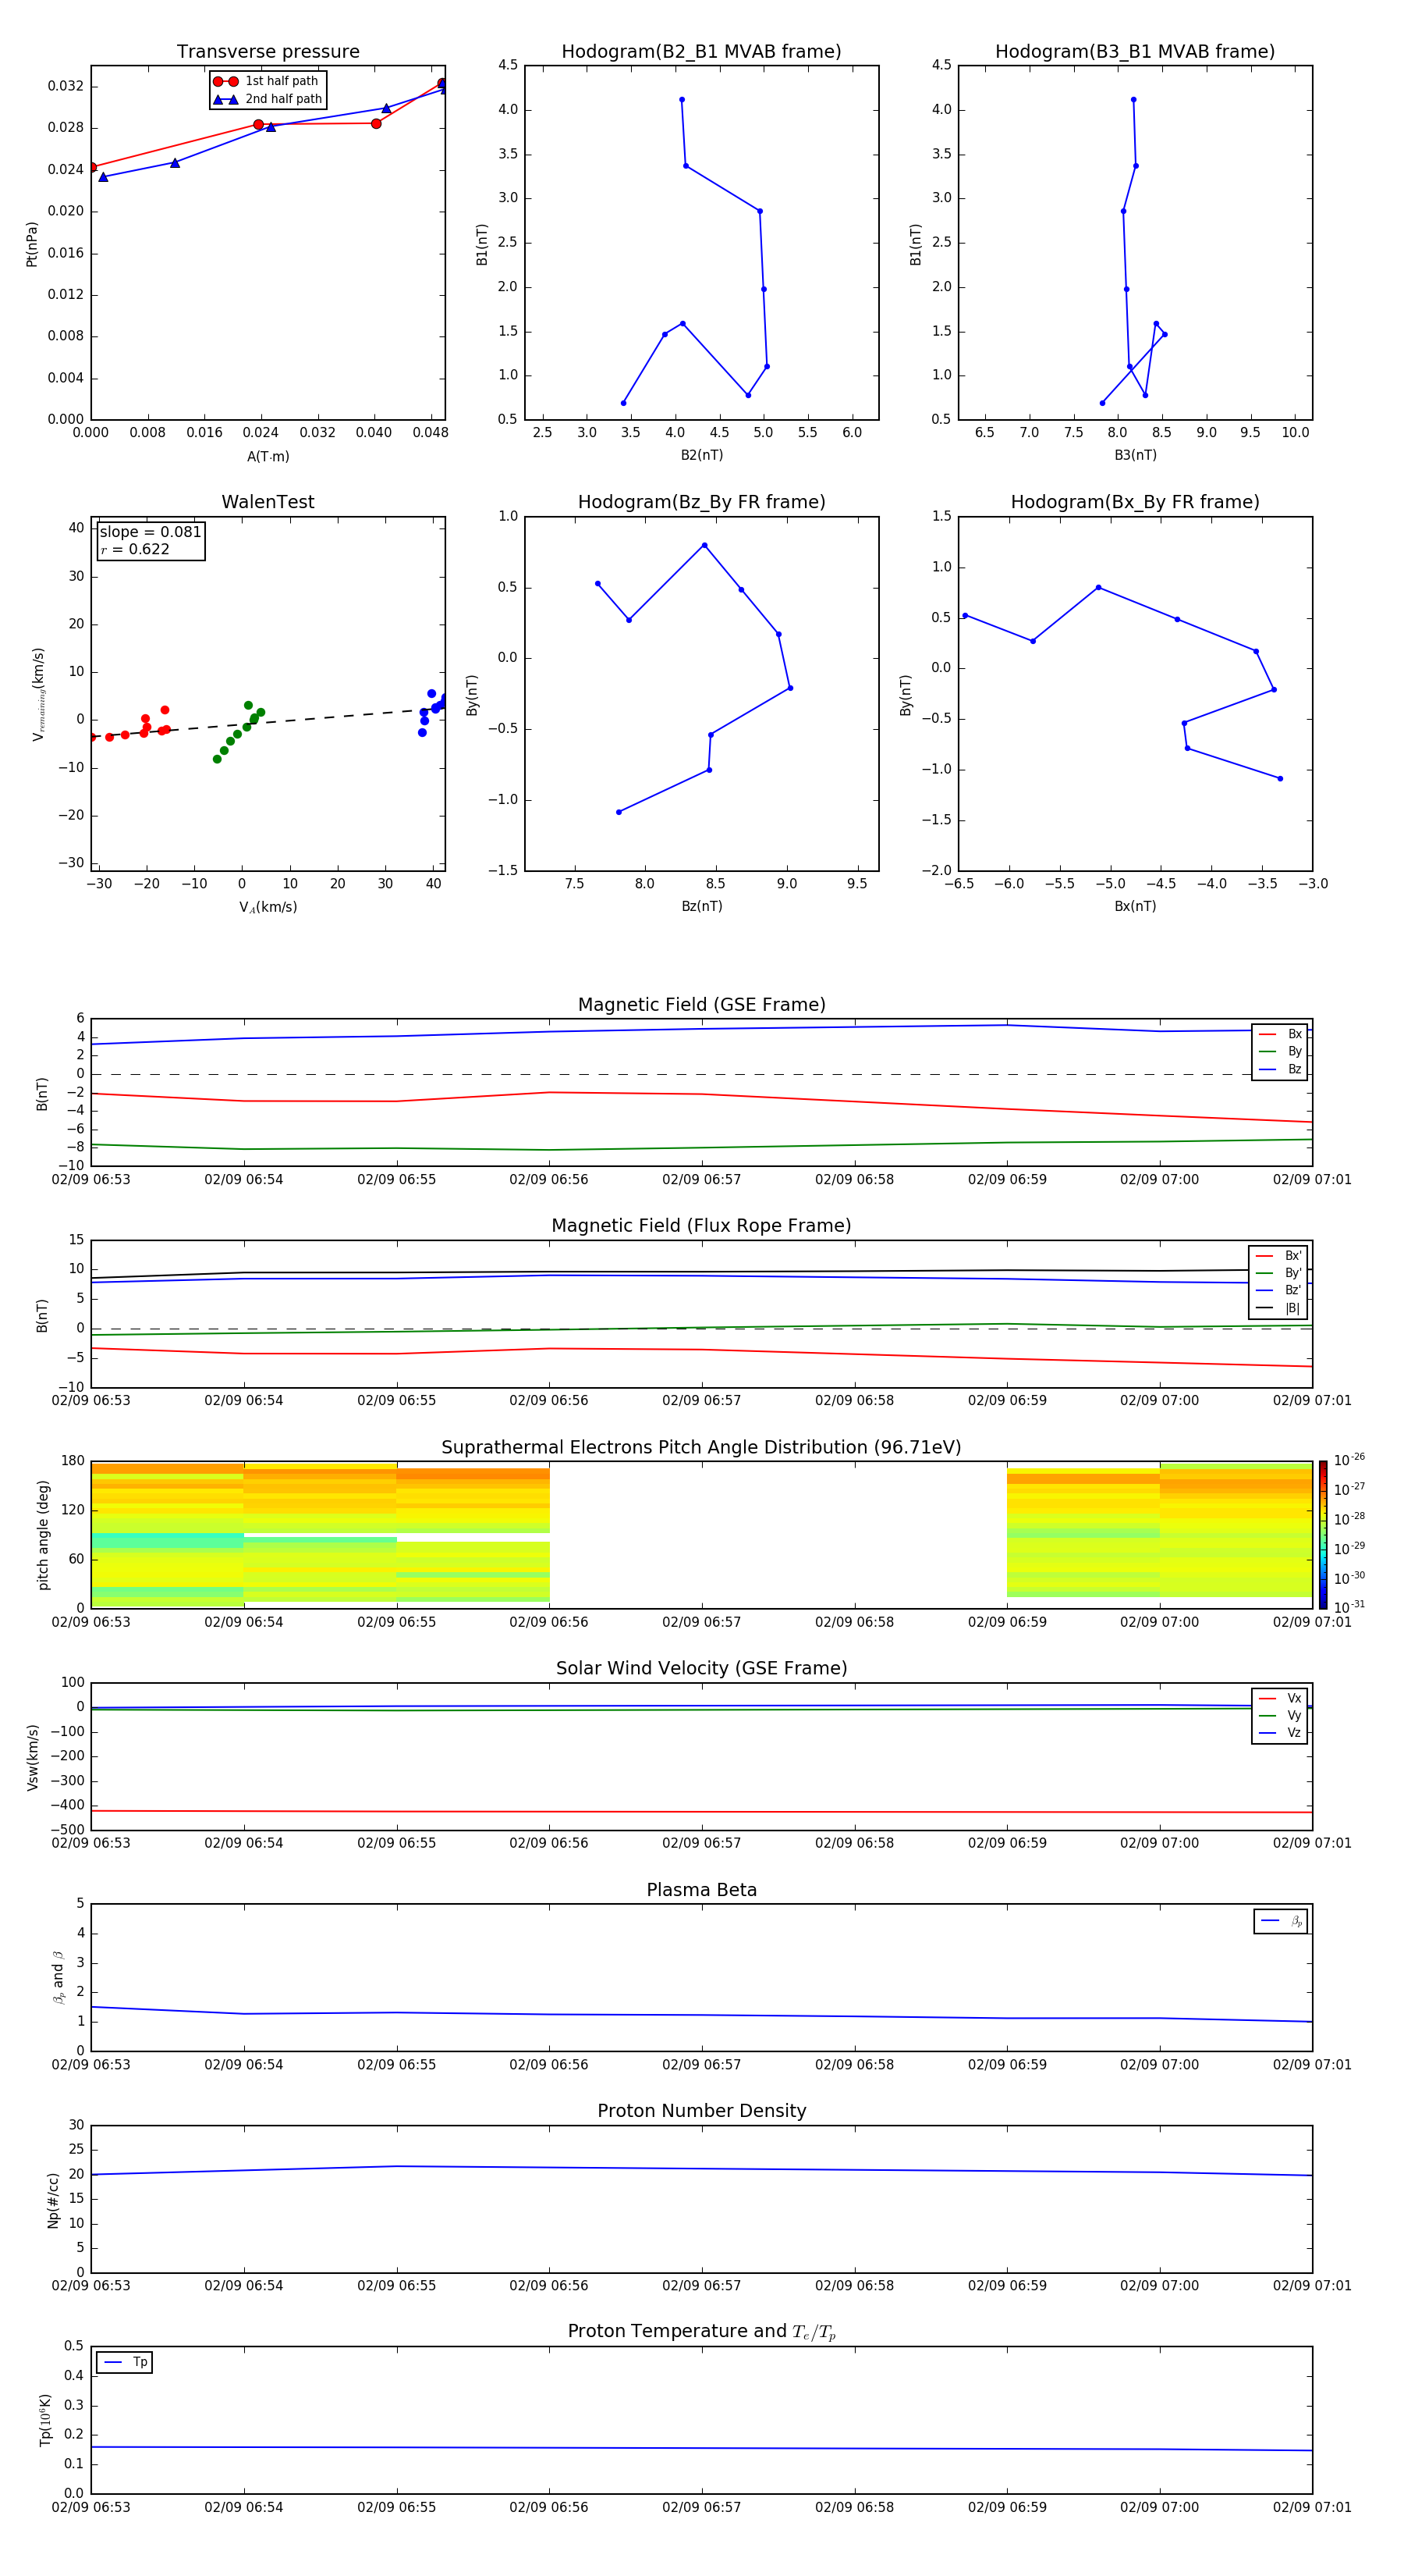Click the pitch angle colorbar
The height and width of the screenshot is (2576, 1404).
pyautogui.click(x=1323, y=1535)
